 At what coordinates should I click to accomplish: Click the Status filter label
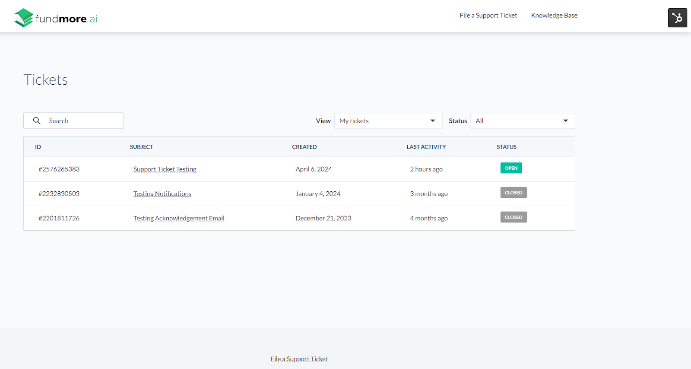[x=458, y=121]
